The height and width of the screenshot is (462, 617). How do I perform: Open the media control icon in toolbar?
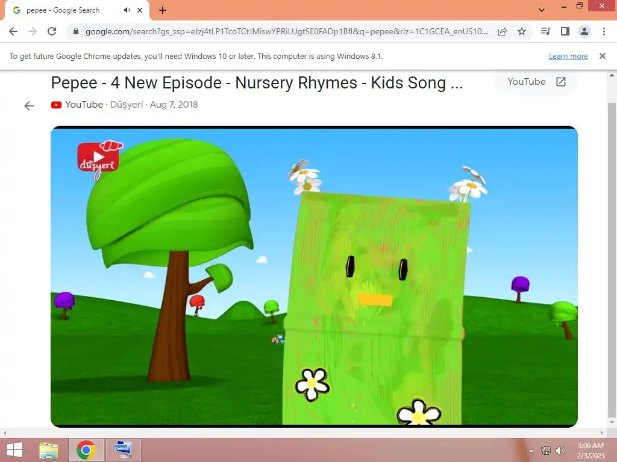[x=545, y=31]
